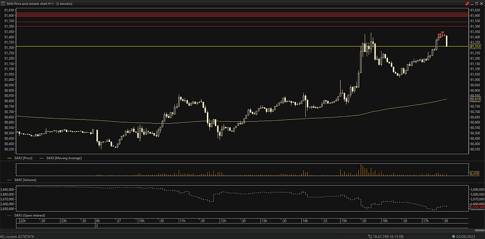The width and height of the screenshot is (485, 239).
Task: Click the 11h marker on time axis
Action: click(182, 221)
